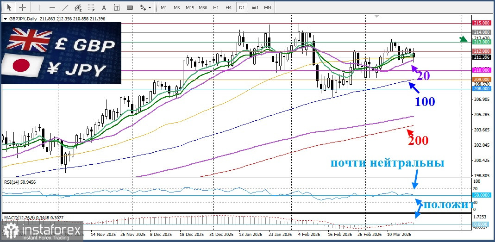Click the 14 Nov 2025 date label
Image resolution: width=495 pixels, height=242 pixels.
[104, 235]
